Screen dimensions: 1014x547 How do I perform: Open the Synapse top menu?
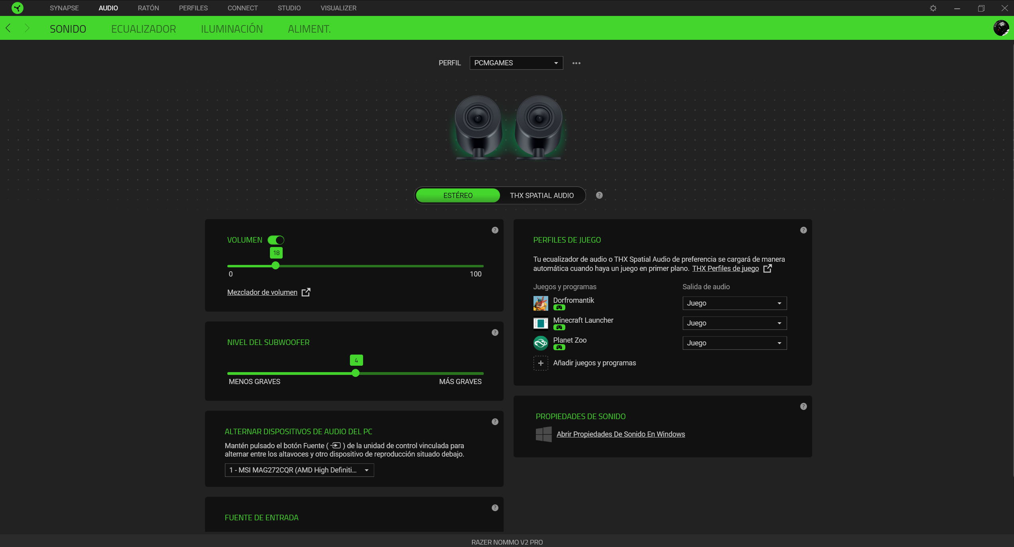coord(64,8)
